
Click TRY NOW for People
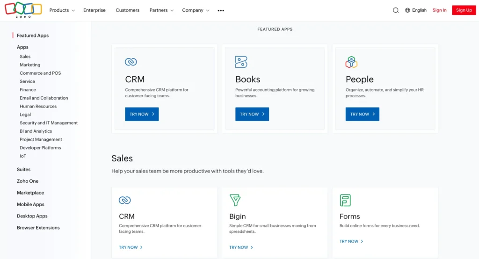point(363,114)
